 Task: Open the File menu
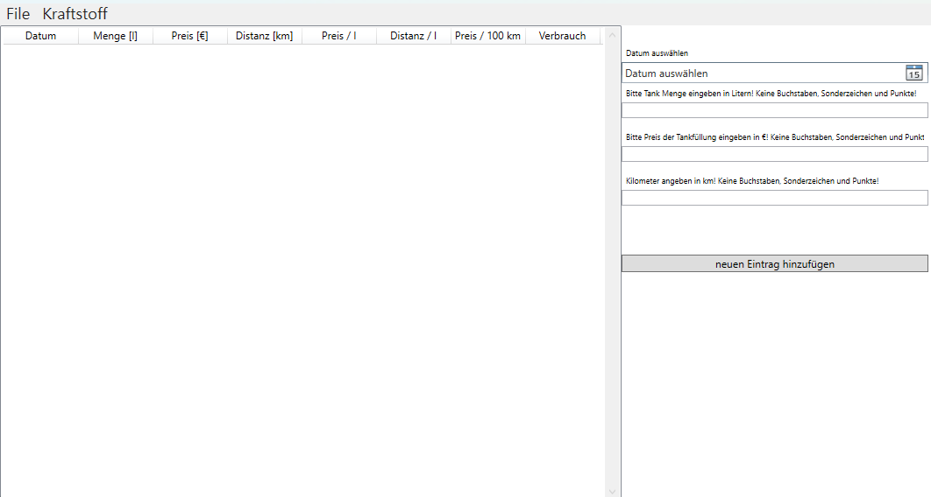(x=18, y=14)
